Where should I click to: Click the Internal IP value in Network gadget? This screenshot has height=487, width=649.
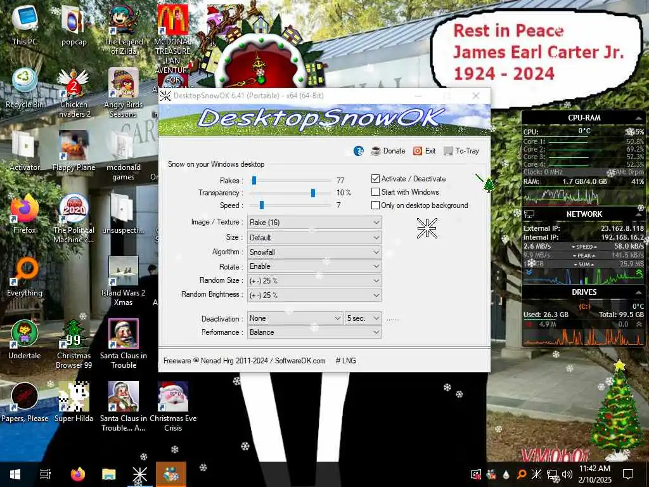[622, 237]
